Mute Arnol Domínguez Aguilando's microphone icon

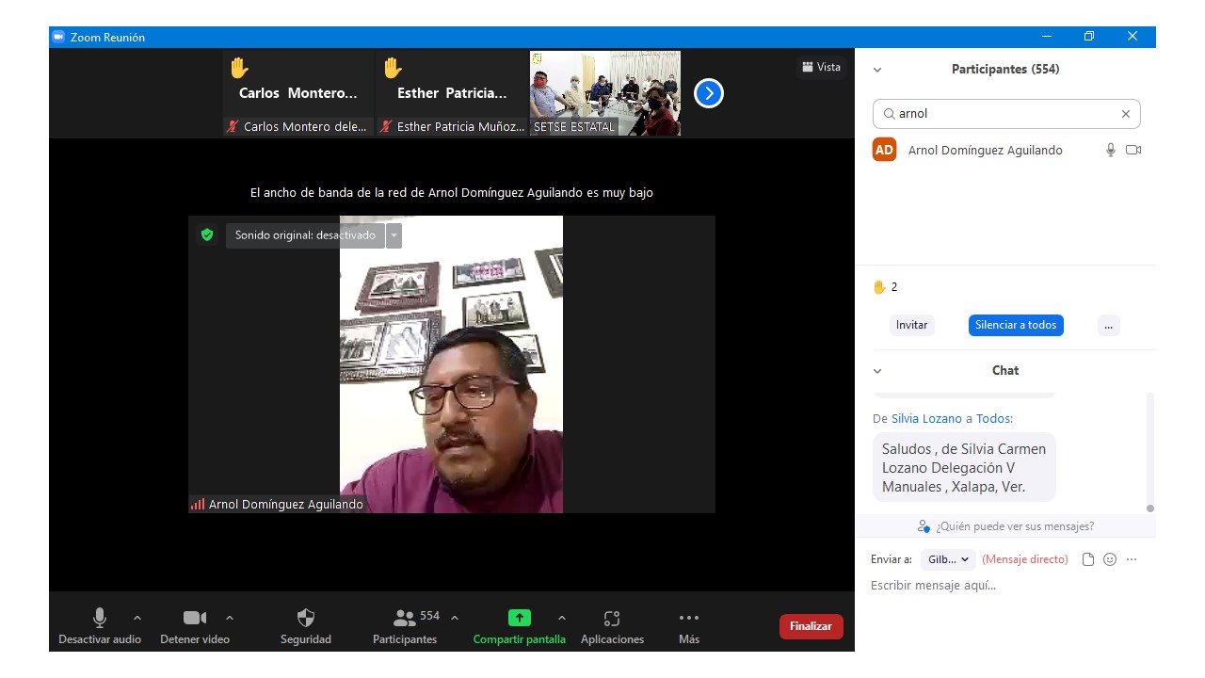click(1111, 150)
